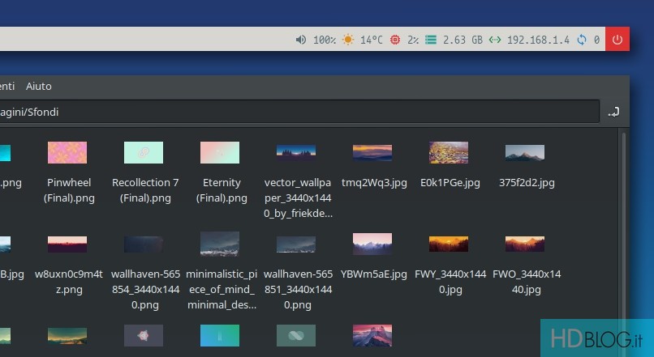Click the green memory usage icon
The width and height of the screenshot is (654, 357).
click(431, 40)
